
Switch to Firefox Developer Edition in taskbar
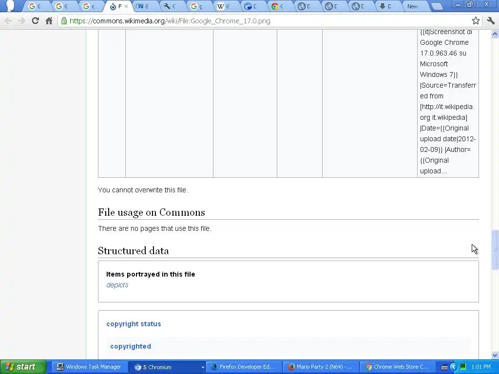tap(244, 367)
